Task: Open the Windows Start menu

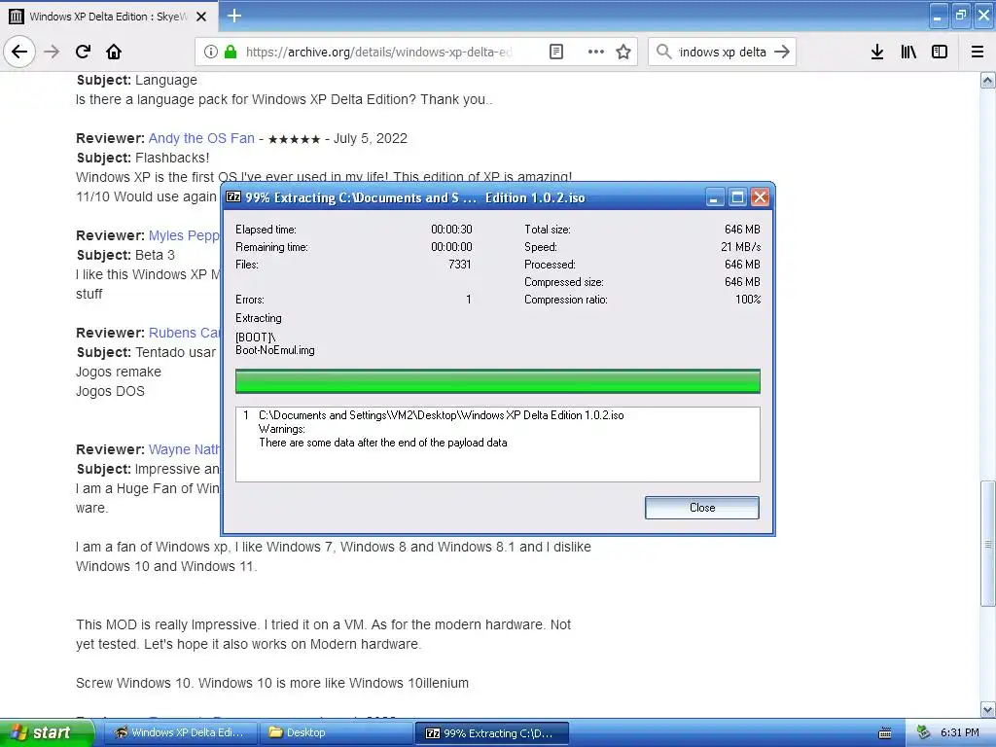Action: (x=46, y=732)
